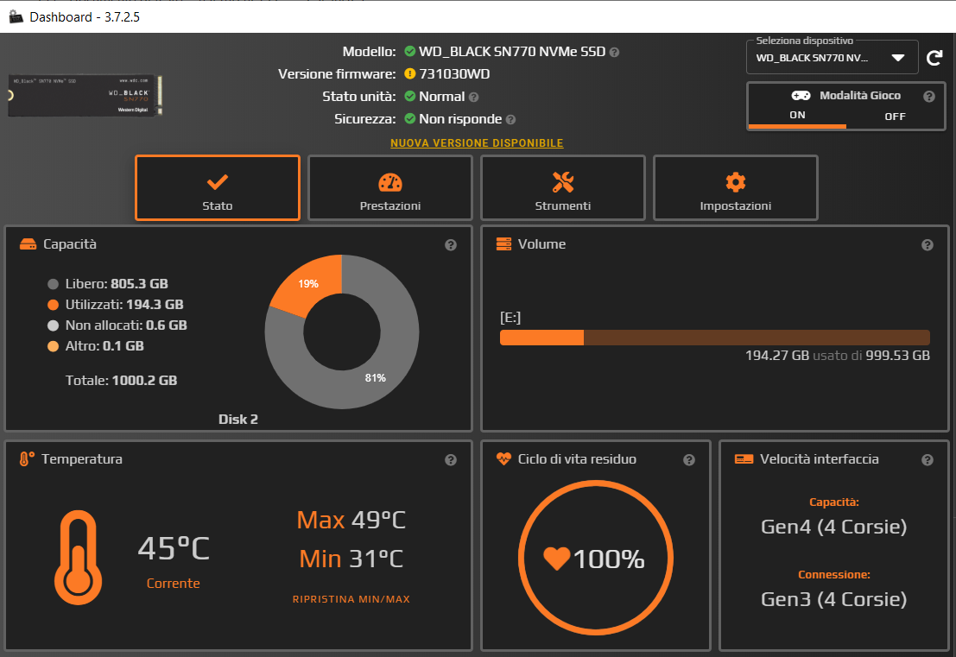Click the Totale: 1000.2 GB text
956x657 pixels.
pyautogui.click(x=121, y=381)
